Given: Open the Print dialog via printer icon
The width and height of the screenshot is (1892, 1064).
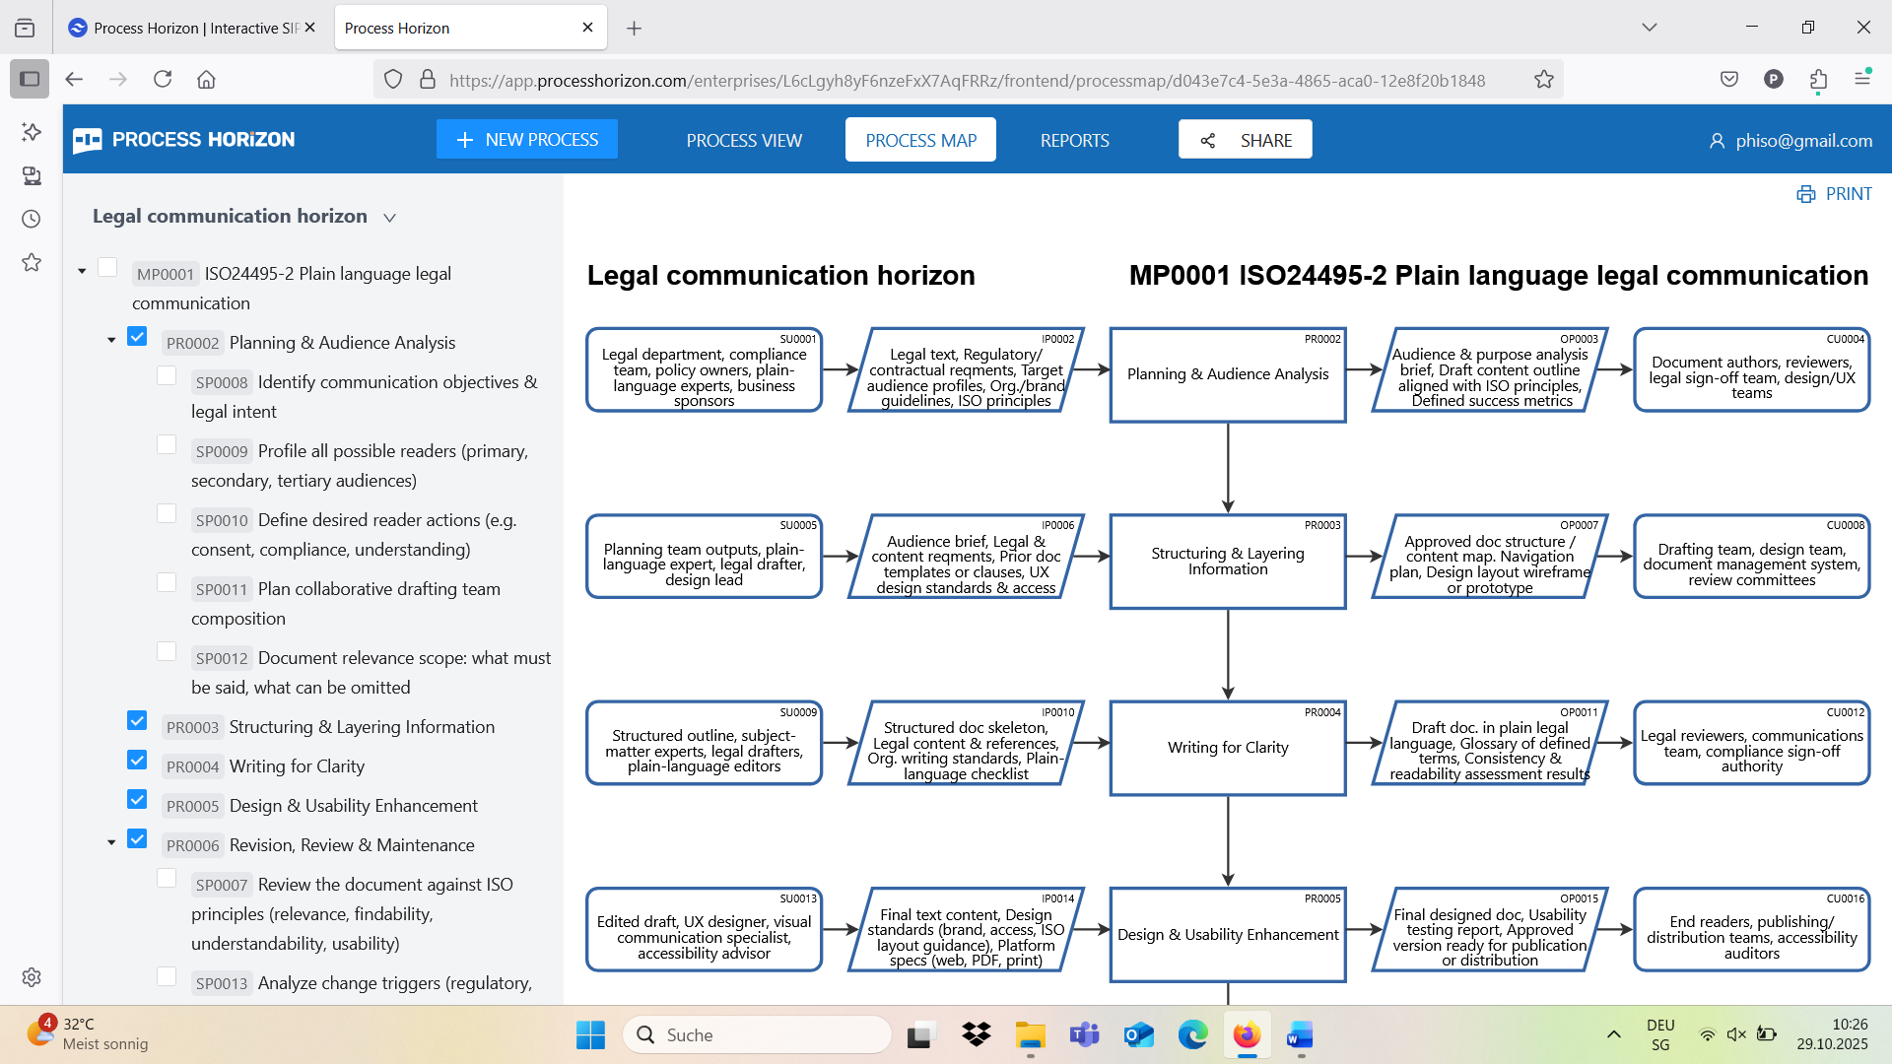Looking at the screenshot, I should [x=1805, y=193].
